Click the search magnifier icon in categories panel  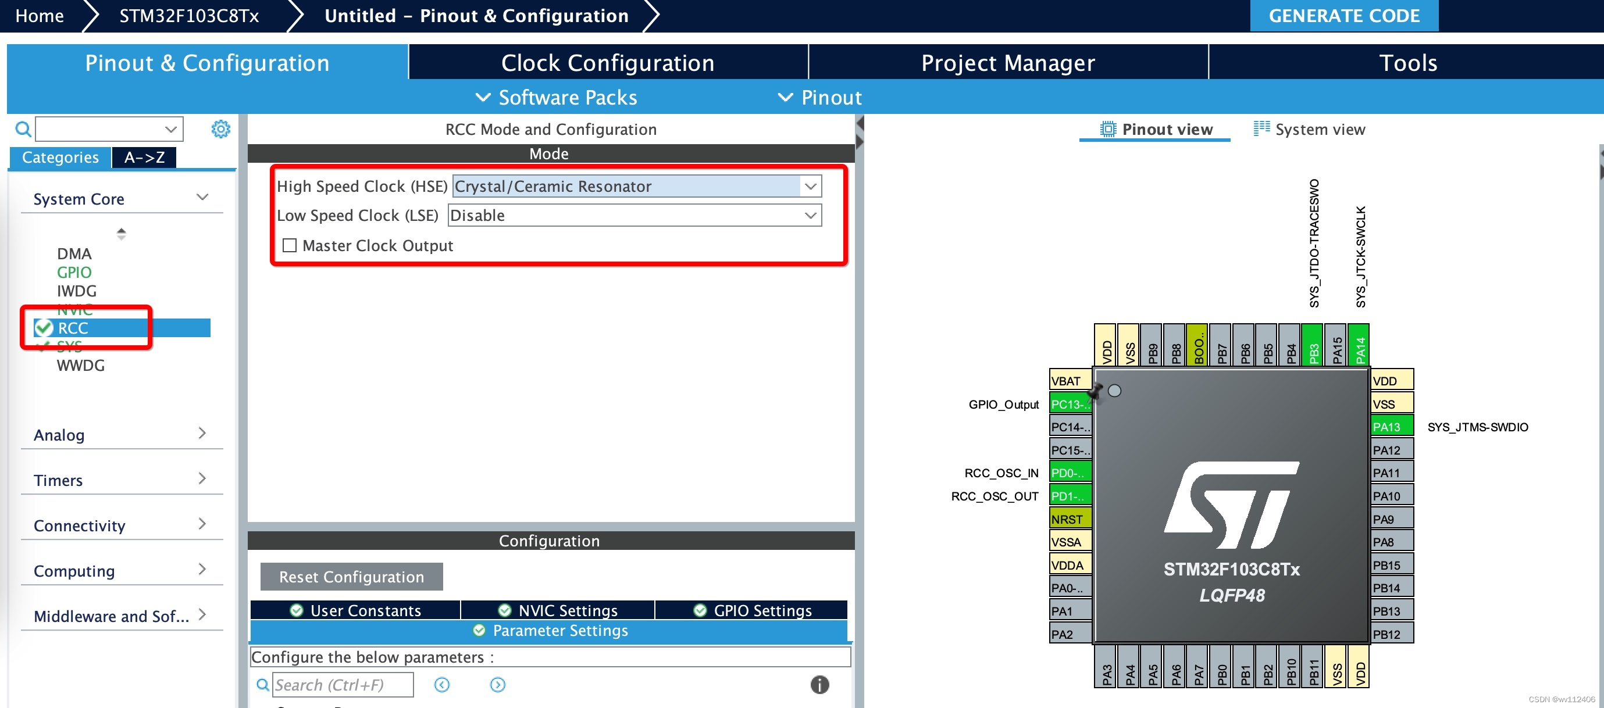(23, 130)
